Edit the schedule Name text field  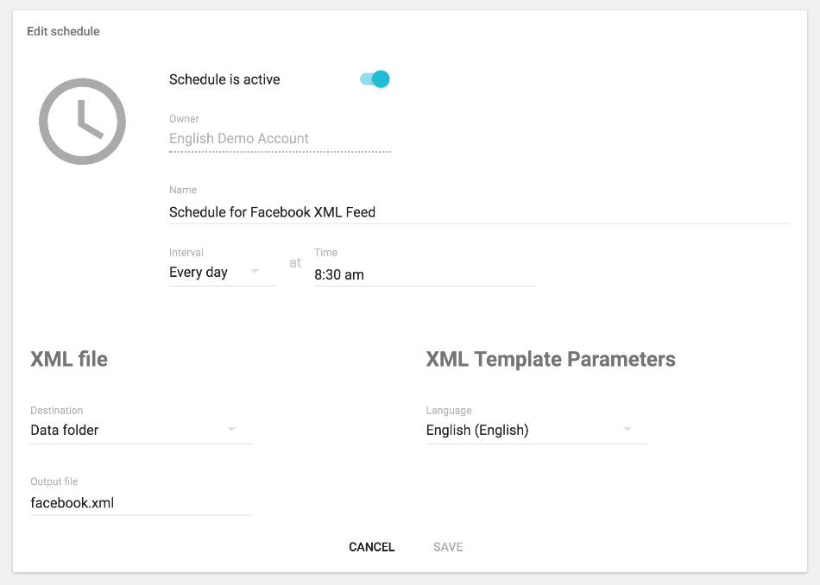point(478,211)
